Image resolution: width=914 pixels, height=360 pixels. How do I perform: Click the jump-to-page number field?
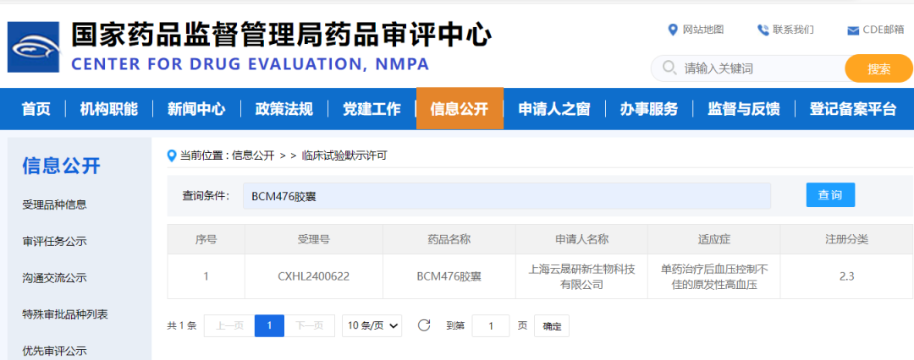490,325
